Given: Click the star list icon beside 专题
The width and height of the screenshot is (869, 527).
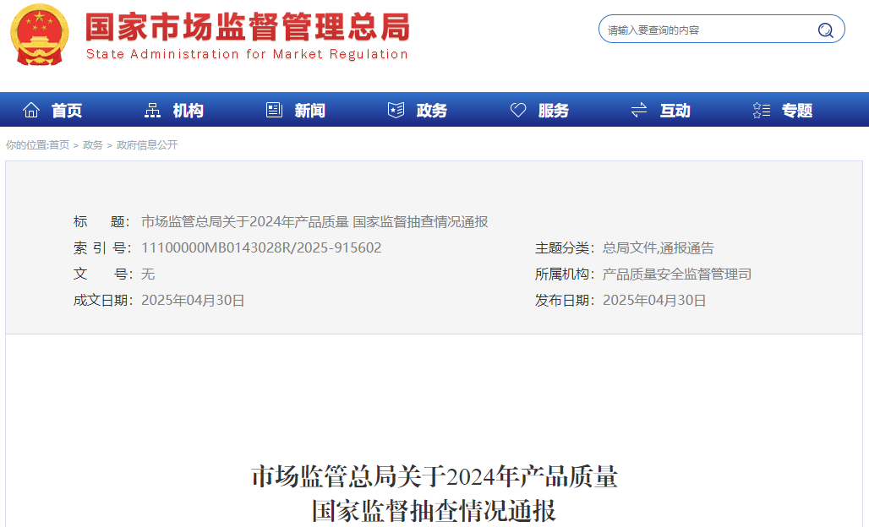Looking at the screenshot, I should 762,110.
